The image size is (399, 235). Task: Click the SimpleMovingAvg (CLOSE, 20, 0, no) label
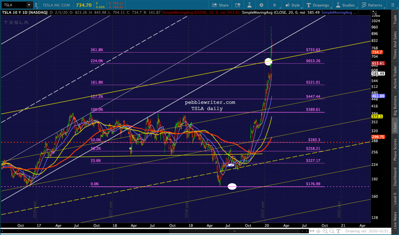coord(274,12)
